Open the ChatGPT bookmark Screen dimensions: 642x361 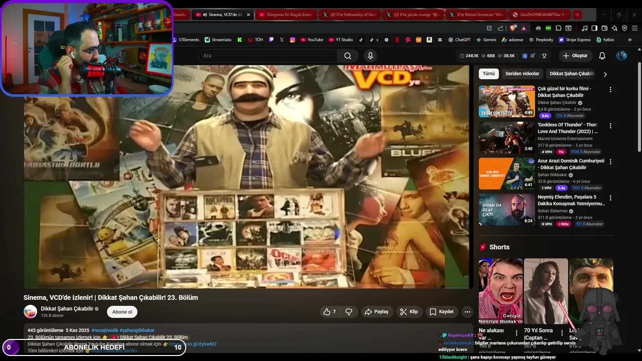(x=459, y=40)
